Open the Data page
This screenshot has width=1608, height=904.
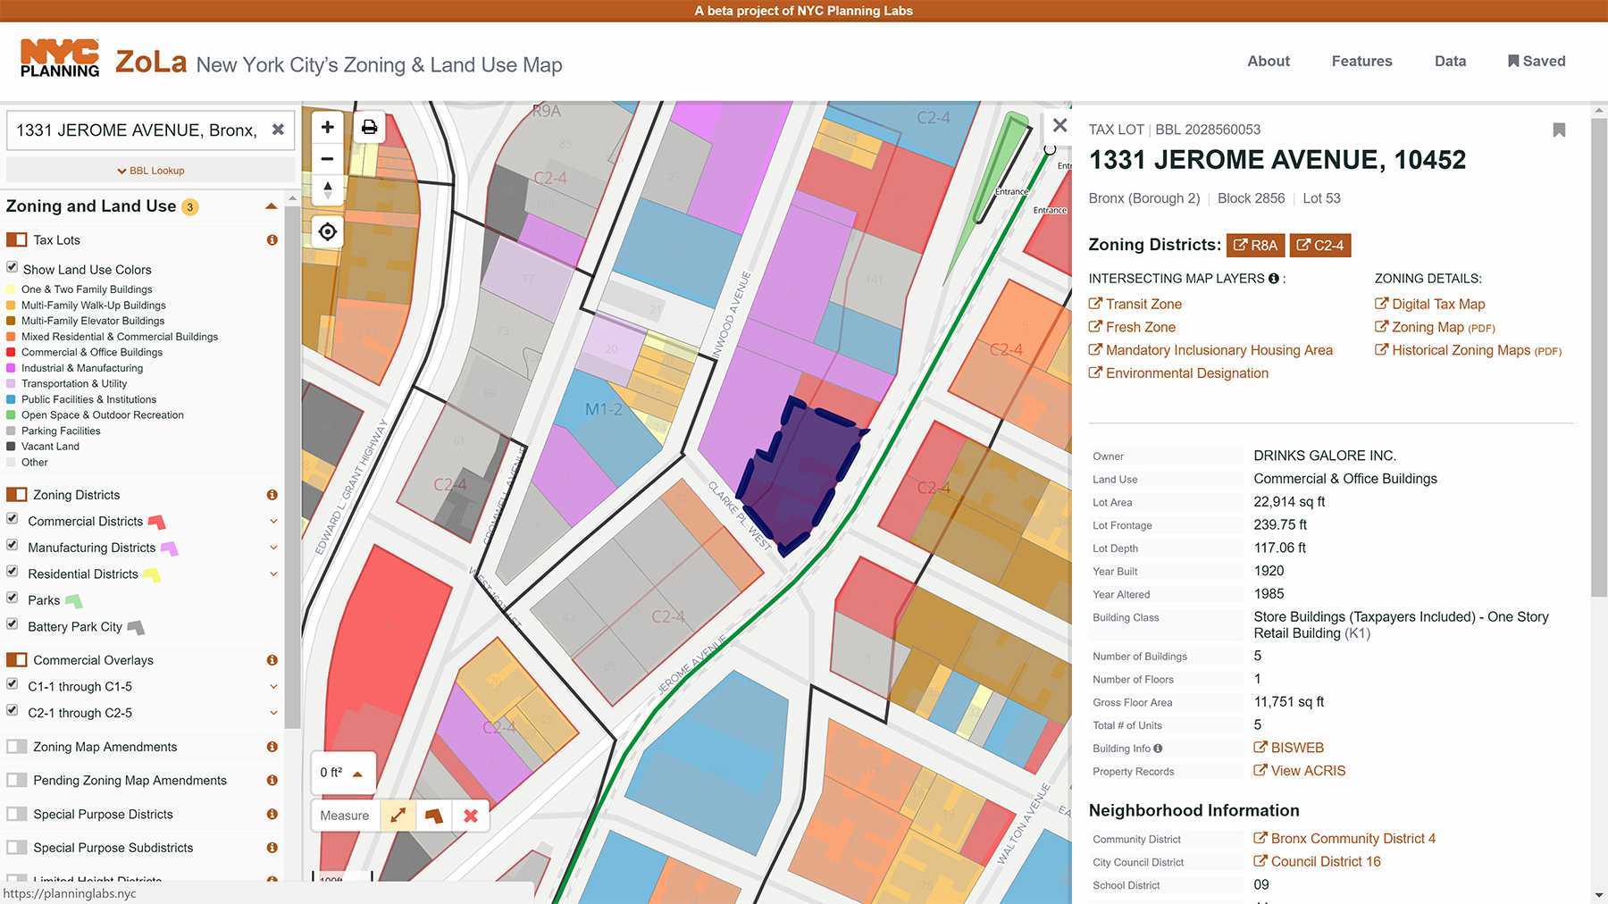click(x=1450, y=61)
